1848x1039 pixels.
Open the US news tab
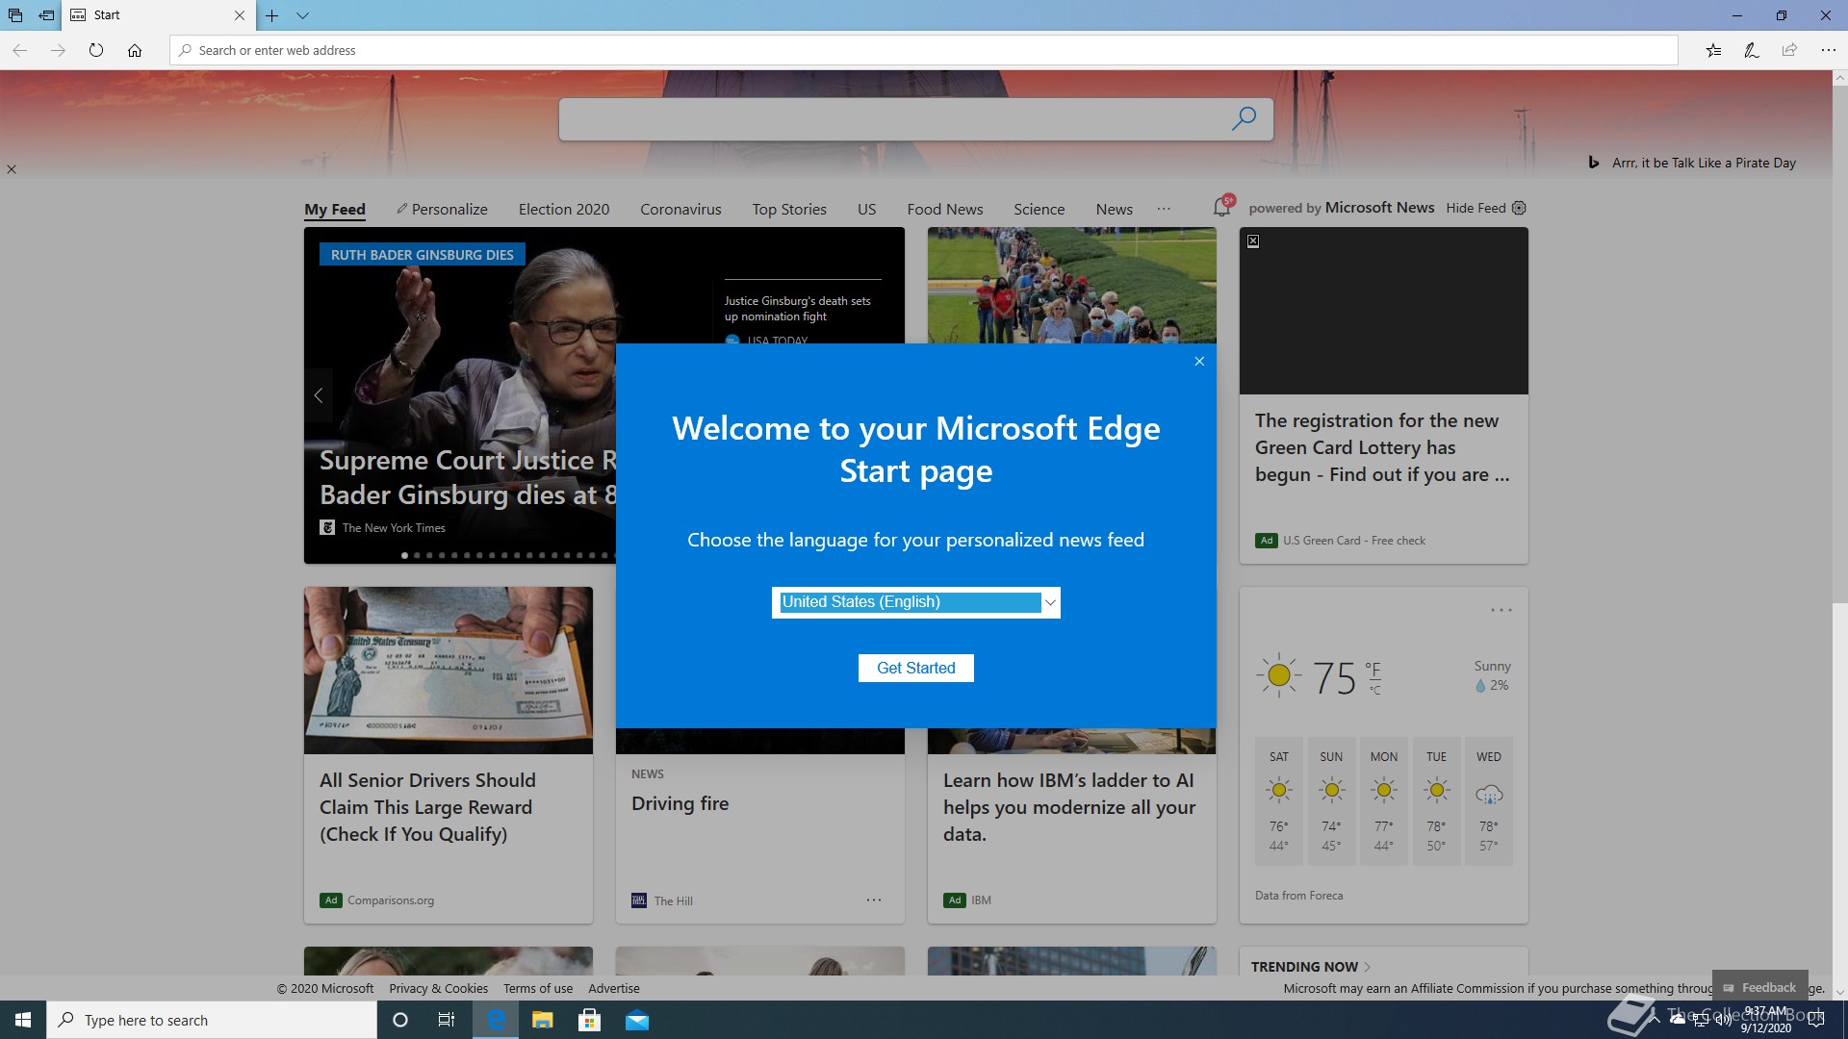pos(867,209)
